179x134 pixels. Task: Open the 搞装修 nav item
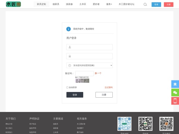point(69,4)
